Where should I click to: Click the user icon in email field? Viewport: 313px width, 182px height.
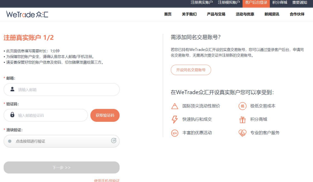pyautogui.click(x=13, y=89)
